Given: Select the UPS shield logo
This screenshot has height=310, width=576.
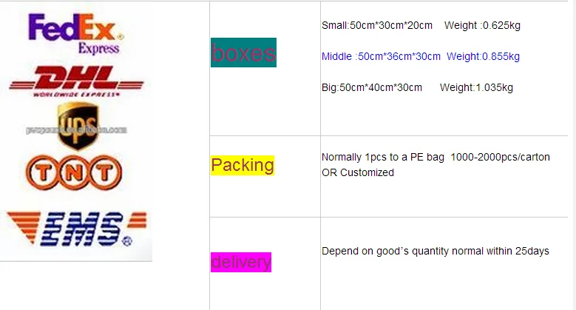Looking at the screenshot, I should [76, 125].
